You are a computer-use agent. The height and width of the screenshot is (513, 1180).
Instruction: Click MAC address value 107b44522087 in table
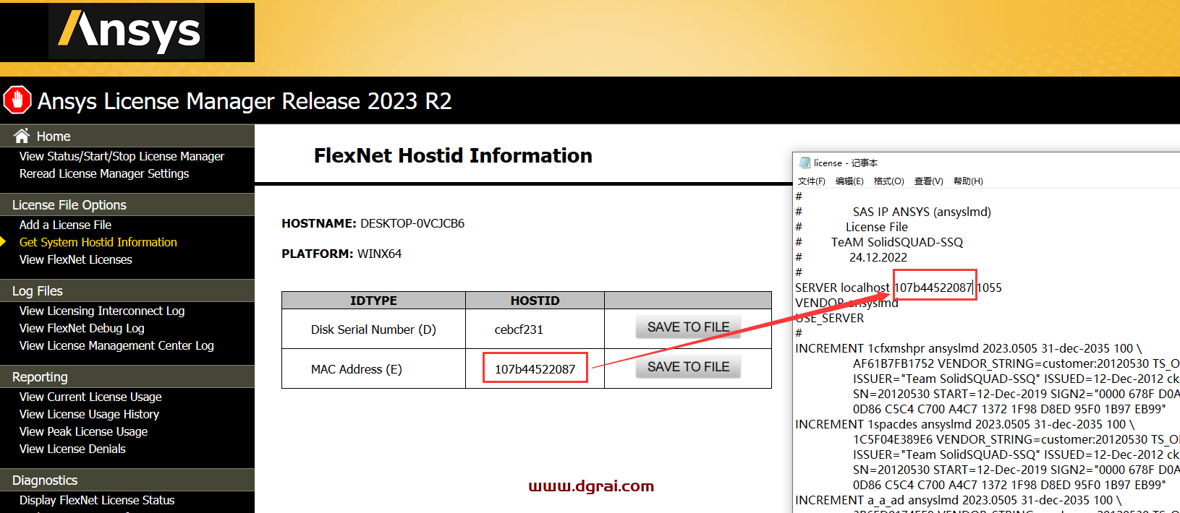coord(535,369)
